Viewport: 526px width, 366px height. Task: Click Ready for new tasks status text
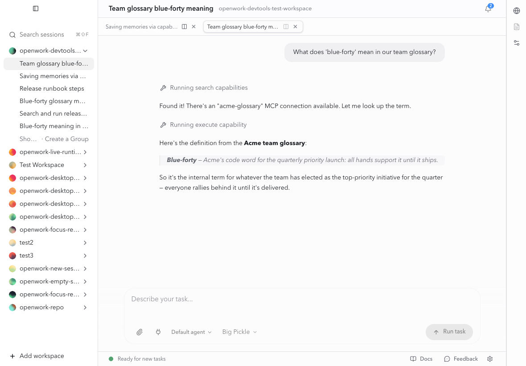142,359
